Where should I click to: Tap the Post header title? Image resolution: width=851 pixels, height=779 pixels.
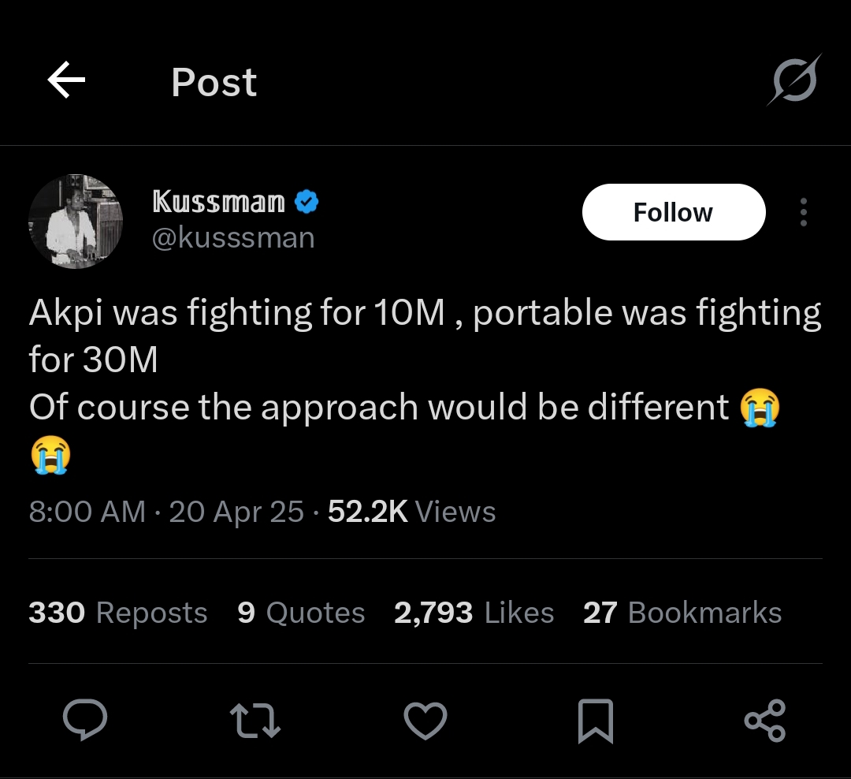[214, 82]
